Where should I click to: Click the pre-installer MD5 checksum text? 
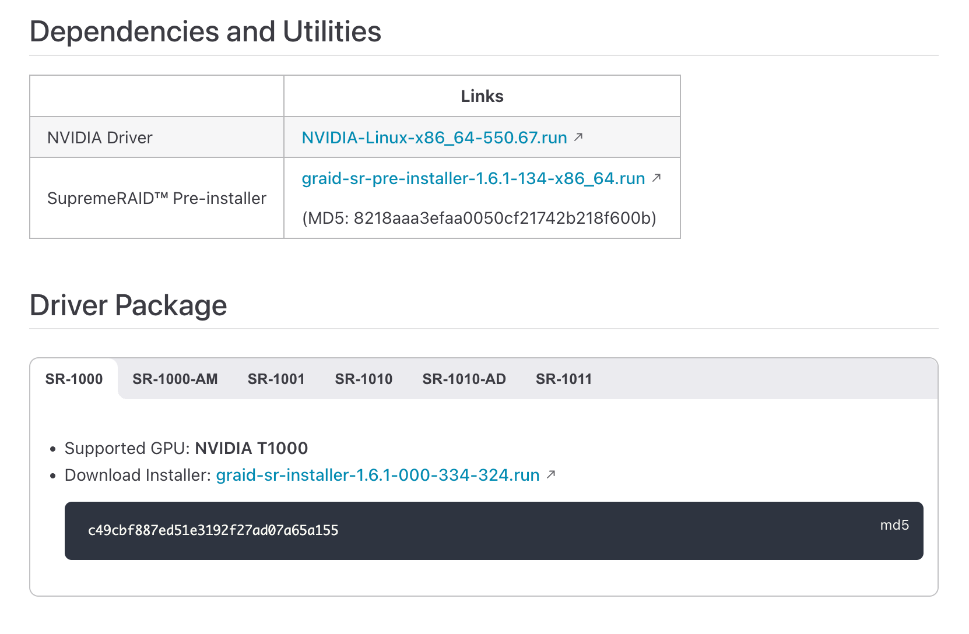(x=479, y=219)
